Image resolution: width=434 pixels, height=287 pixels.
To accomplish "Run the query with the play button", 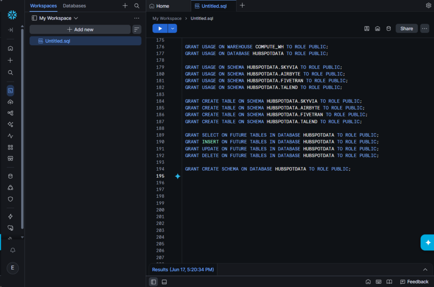I will point(160,28).
